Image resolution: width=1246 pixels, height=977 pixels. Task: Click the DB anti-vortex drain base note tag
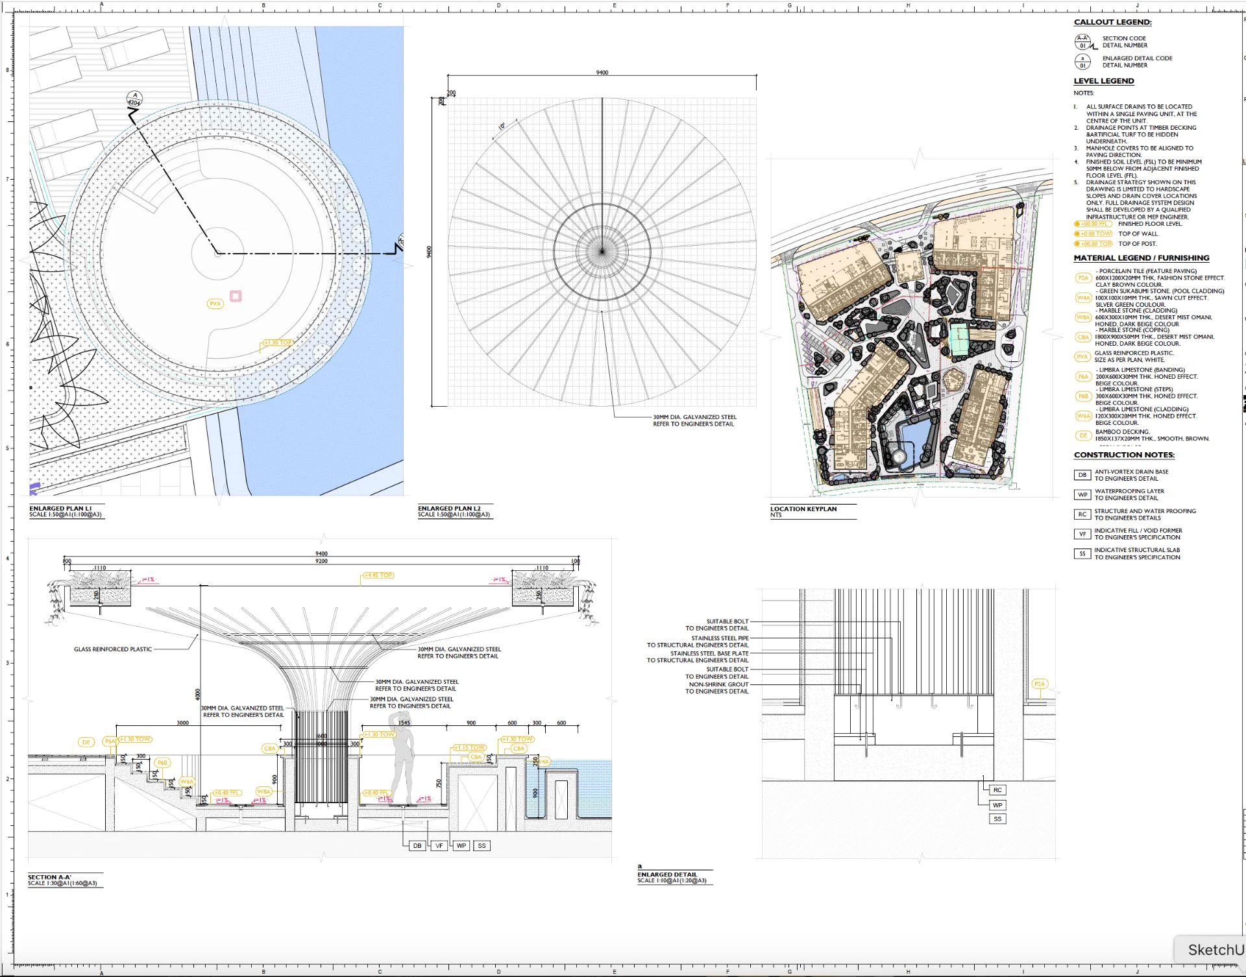(1082, 474)
